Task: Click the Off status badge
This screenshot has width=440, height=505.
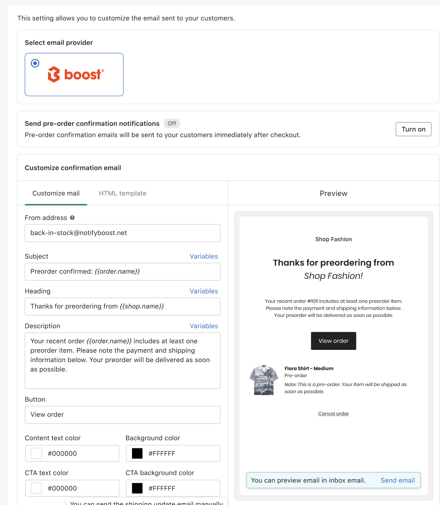Action: [x=171, y=123]
